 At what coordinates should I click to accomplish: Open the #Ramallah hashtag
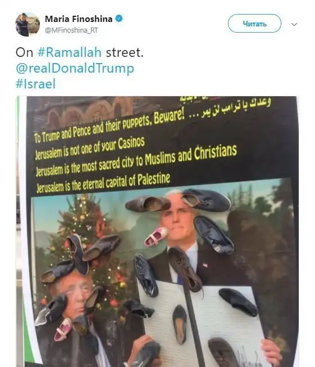coord(70,52)
